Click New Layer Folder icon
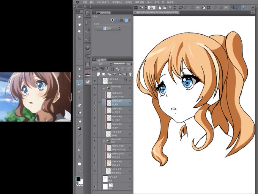 [109, 74]
